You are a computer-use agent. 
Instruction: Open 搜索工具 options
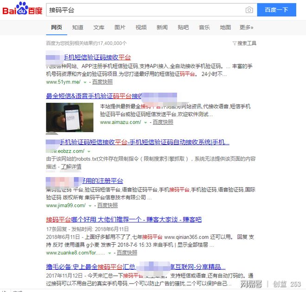[247, 43]
